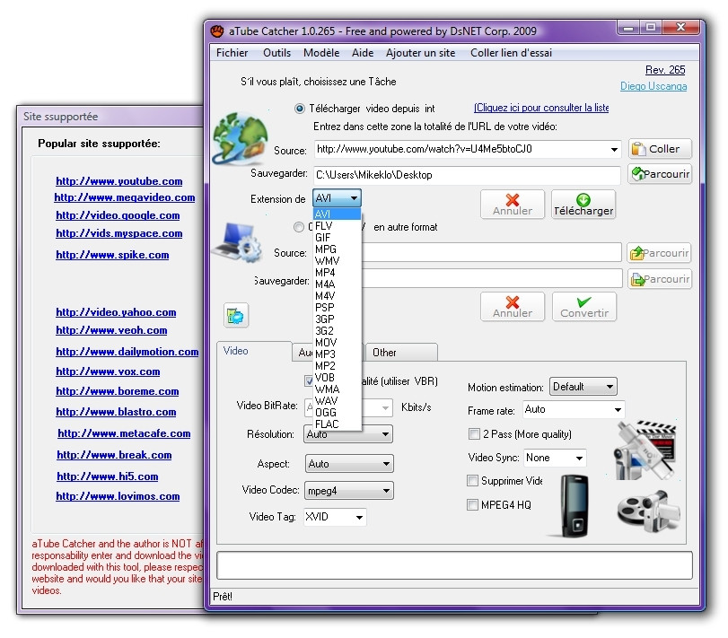The height and width of the screenshot is (638, 728).
Task: Toggle the MPEG4 HQ checkbox
Action: pyautogui.click(x=474, y=505)
